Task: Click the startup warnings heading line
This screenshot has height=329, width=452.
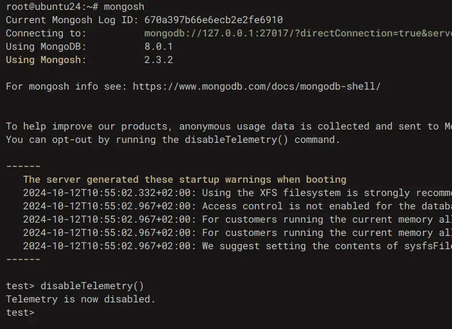Action: 185,180
